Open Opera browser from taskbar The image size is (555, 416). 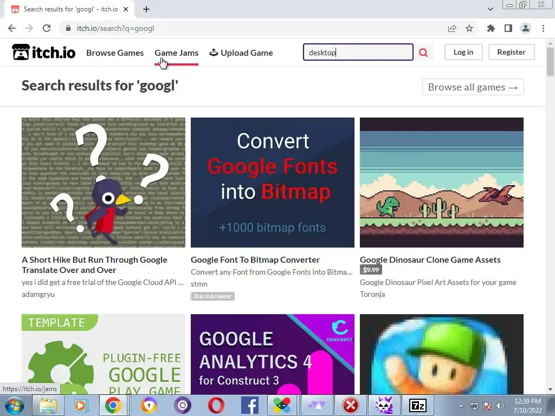[x=216, y=405]
